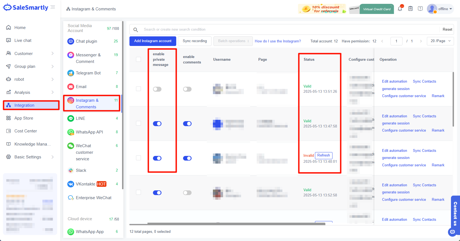Click the search condition input field
The width and height of the screenshot is (460, 241).
[290, 30]
